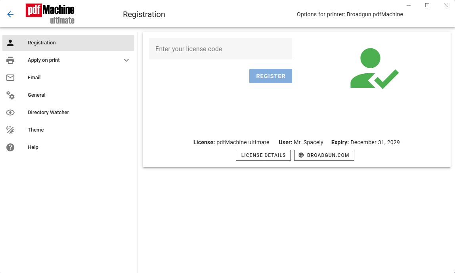
Task: Click the pdfMachine ultimate logo
Action: [50, 13]
